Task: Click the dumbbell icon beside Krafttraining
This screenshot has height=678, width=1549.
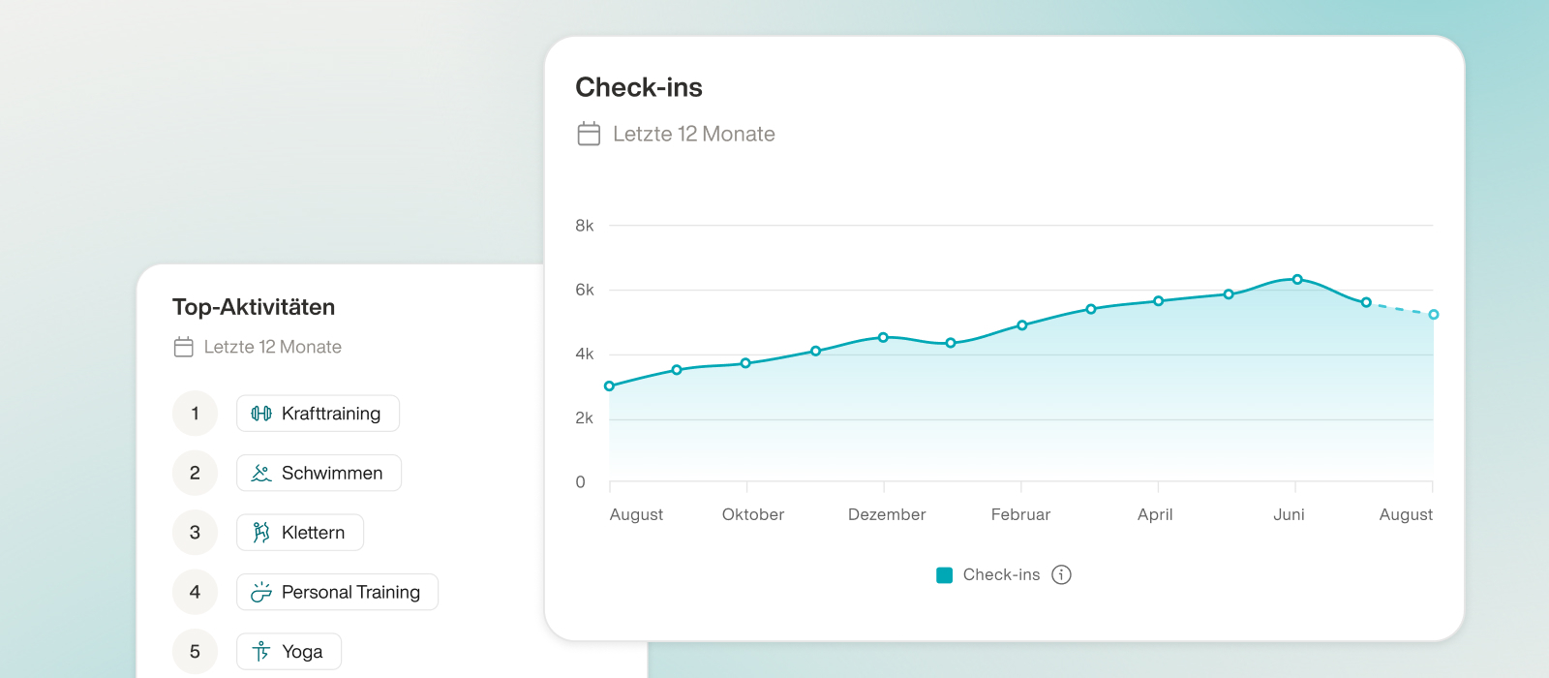Action: tap(261, 414)
